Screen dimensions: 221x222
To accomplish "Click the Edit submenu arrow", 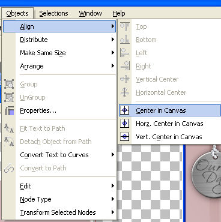I will click(113, 186).
